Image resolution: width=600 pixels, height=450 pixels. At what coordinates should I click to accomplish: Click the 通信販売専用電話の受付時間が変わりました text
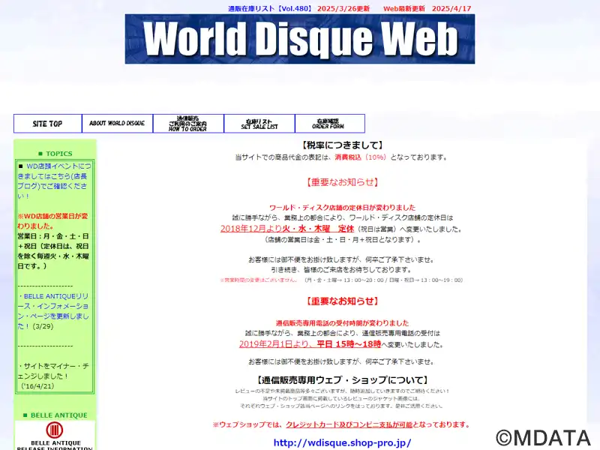343,323
